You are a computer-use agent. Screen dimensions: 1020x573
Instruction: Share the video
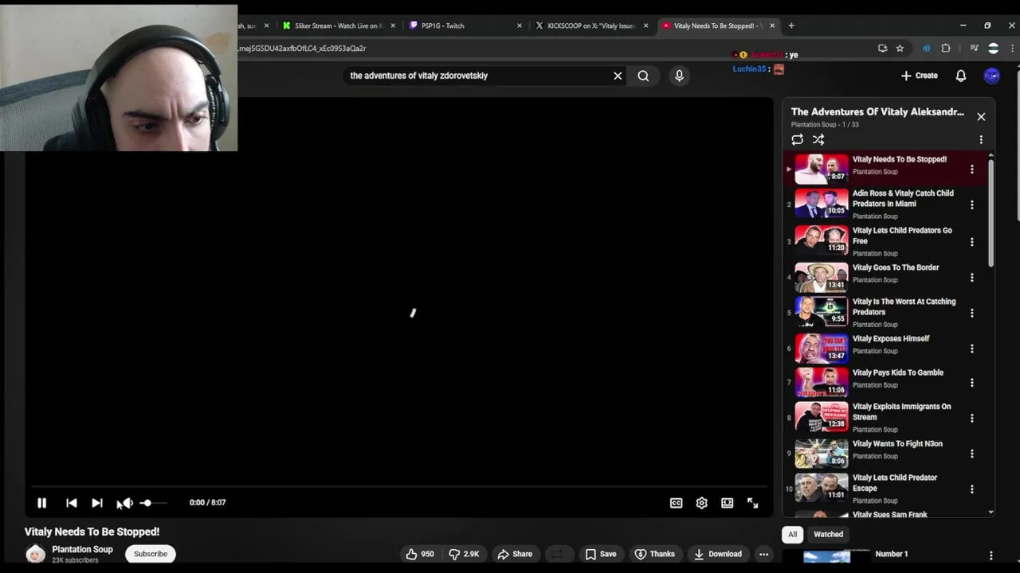click(x=515, y=554)
